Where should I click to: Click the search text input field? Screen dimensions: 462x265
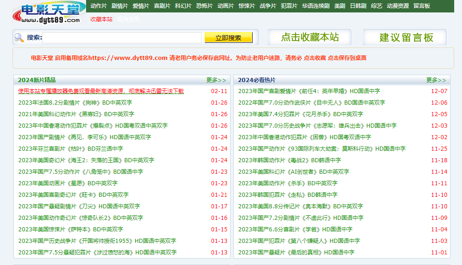122,38
